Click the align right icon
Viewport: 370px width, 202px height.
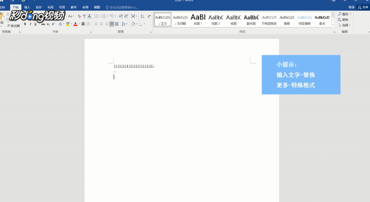click(x=107, y=24)
